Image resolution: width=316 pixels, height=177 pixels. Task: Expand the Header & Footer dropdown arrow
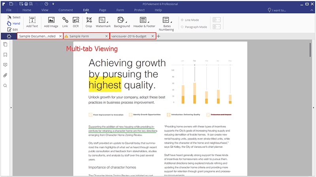(149, 22)
